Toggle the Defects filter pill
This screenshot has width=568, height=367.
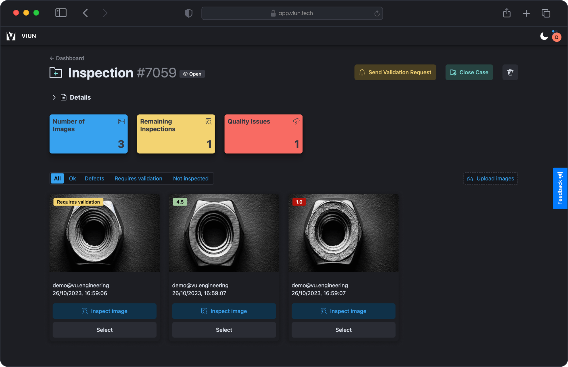point(94,178)
